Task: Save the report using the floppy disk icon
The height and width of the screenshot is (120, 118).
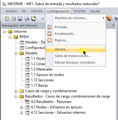Action: [x=20, y=19]
